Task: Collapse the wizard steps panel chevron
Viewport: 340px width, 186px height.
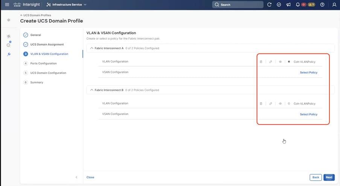Action: [76, 177]
